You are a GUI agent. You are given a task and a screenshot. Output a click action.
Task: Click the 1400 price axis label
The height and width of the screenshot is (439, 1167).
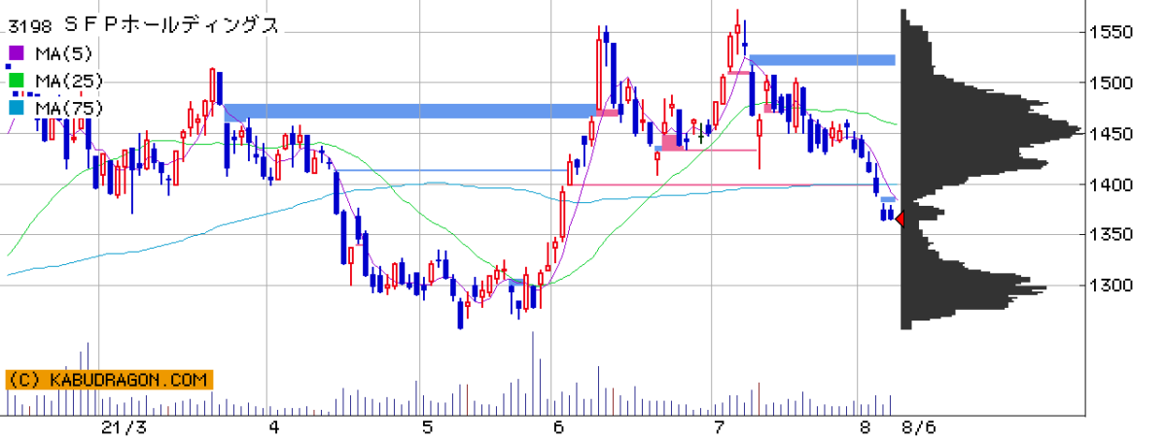click(x=1111, y=184)
